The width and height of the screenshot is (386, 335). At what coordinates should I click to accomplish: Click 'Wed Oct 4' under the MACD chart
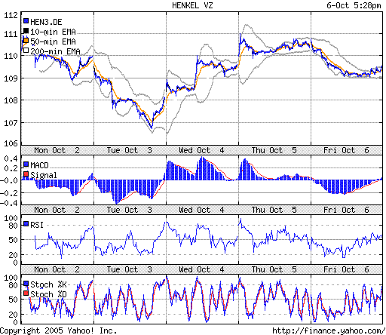coord(201,210)
